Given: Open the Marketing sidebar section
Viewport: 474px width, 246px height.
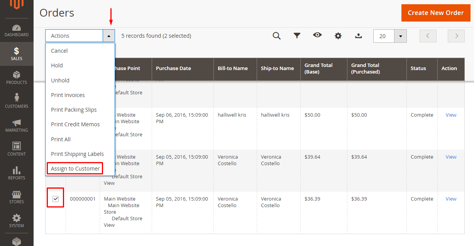Looking at the screenshot, I should coord(17,126).
